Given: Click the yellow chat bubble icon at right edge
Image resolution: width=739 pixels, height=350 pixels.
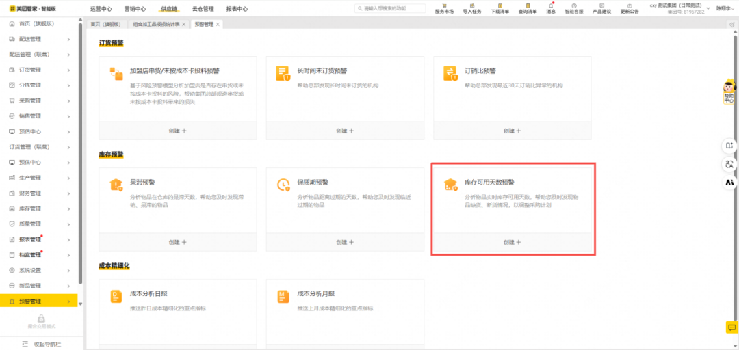Looking at the screenshot, I should 731,328.
